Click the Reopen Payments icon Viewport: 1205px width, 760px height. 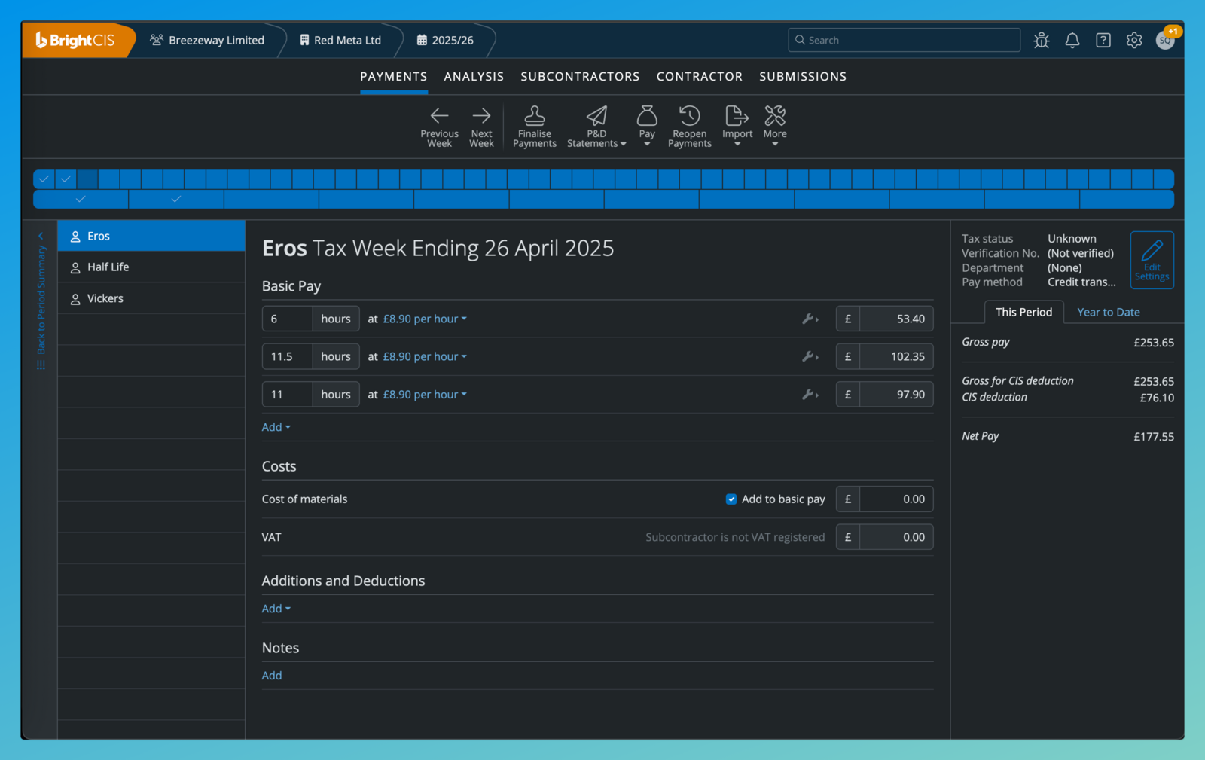coord(689,115)
